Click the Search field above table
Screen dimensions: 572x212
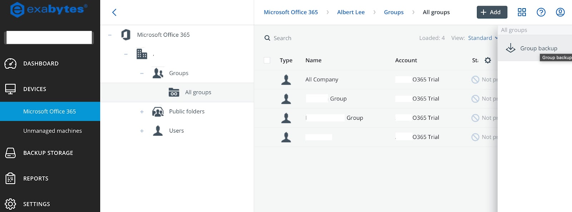point(282,38)
